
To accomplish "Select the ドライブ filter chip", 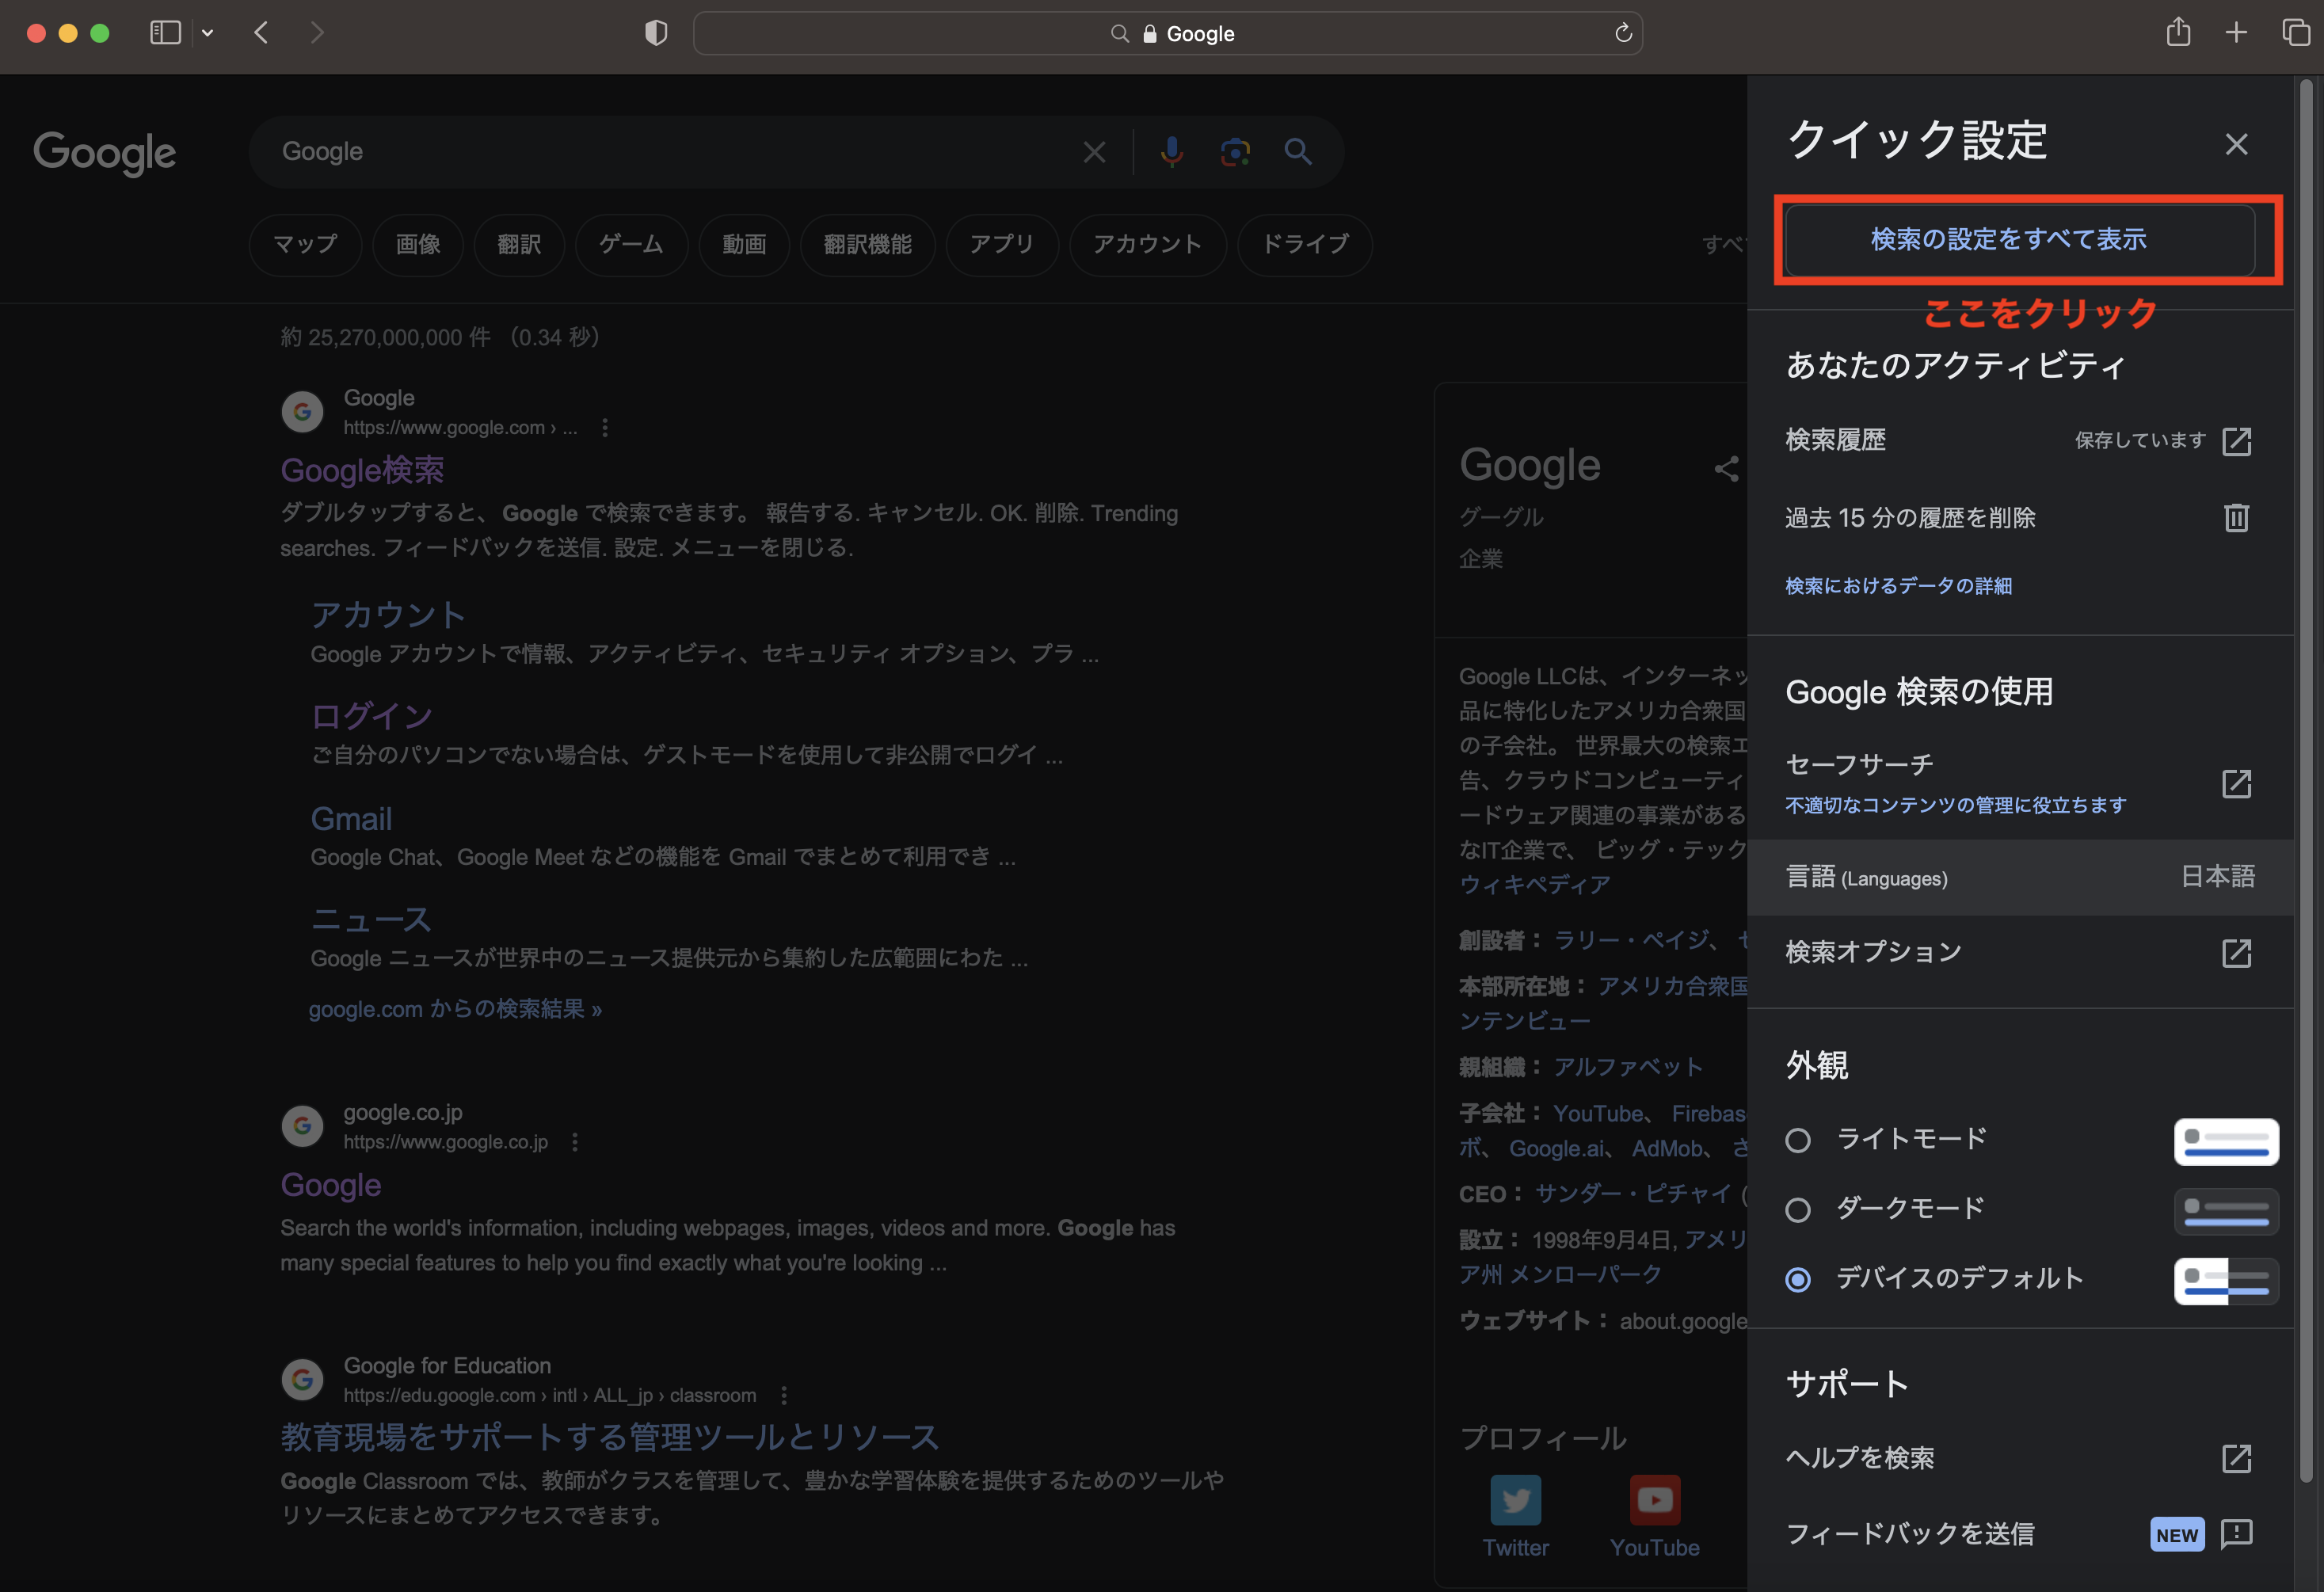I will (x=1304, y=244).
